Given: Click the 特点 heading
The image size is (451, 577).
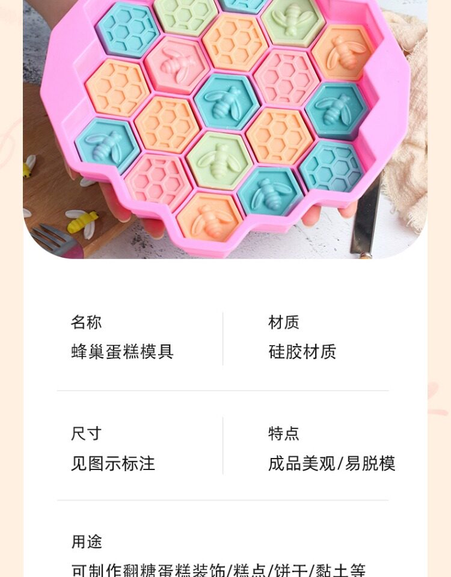Looking at the screenshot, I should 283,433.
